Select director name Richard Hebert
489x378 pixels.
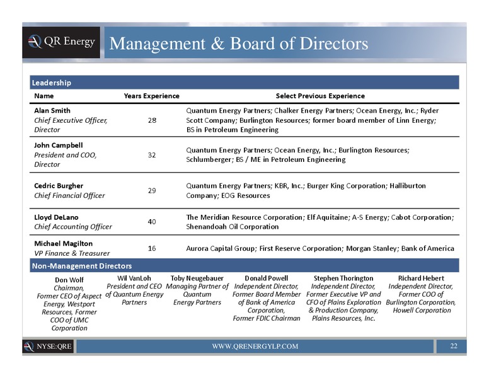421,278
